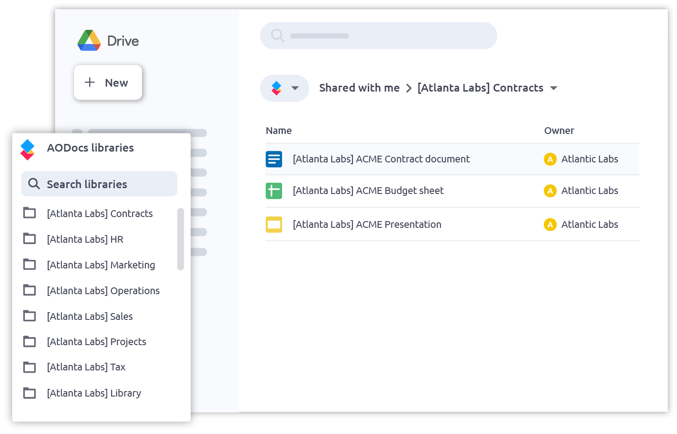Click the yellow slides icon for ACME Presentation
Image resolution: width=677 pixels, height=434 pixels.
[274, 224]
